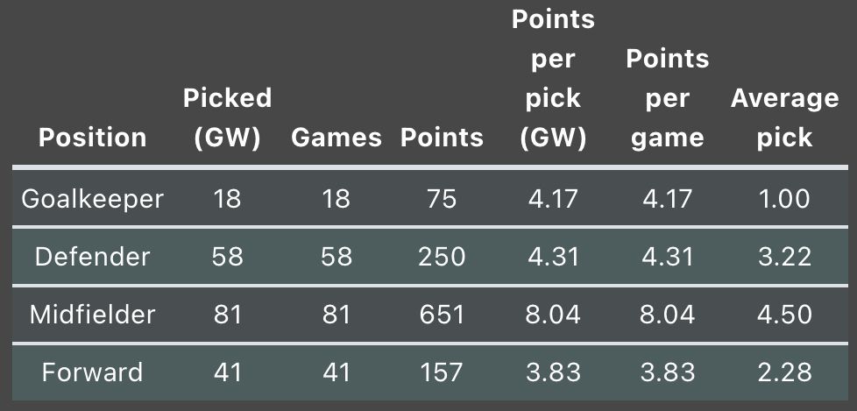
Task: Select the Forward row label
Action: (x=92, y=372)
